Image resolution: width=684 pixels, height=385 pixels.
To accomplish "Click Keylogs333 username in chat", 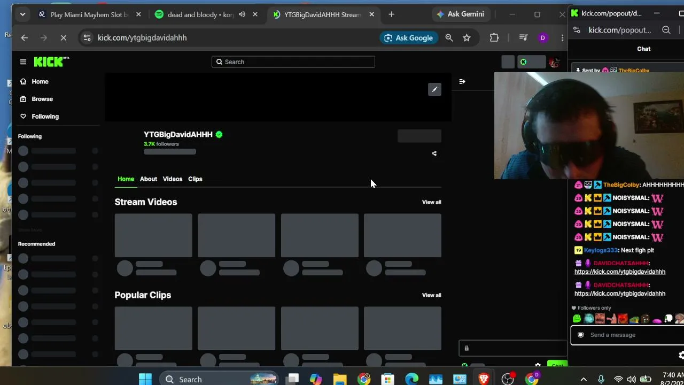I will 601,250.
